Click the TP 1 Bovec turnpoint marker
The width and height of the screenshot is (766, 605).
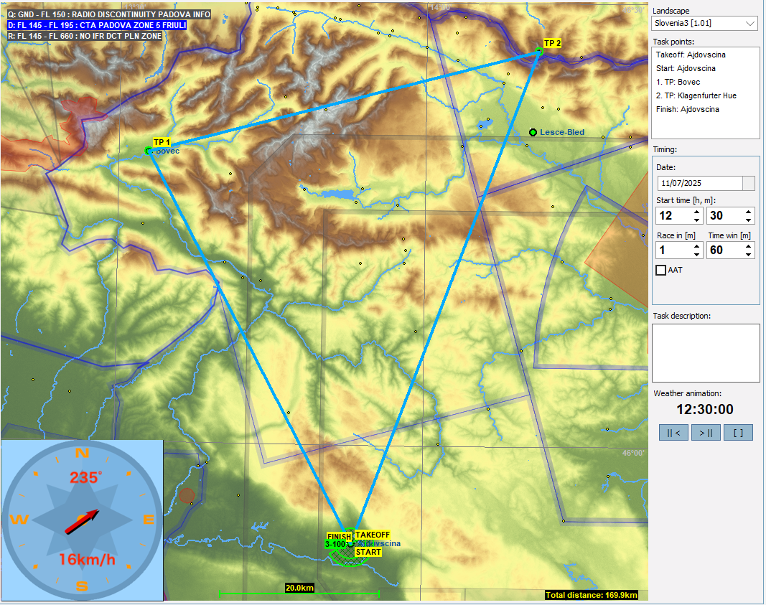(149, 151)
